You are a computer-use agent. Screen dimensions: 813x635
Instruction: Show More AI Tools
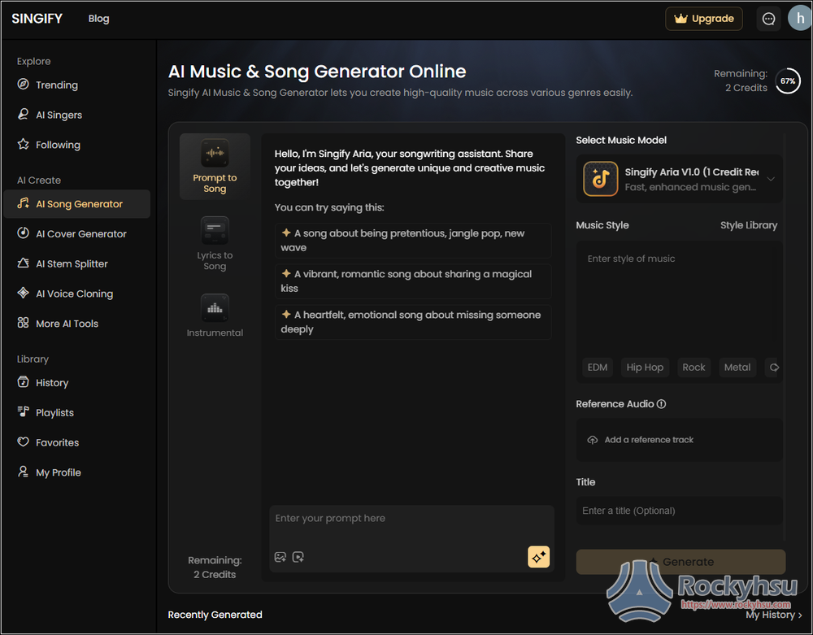[x=58, y=324]
